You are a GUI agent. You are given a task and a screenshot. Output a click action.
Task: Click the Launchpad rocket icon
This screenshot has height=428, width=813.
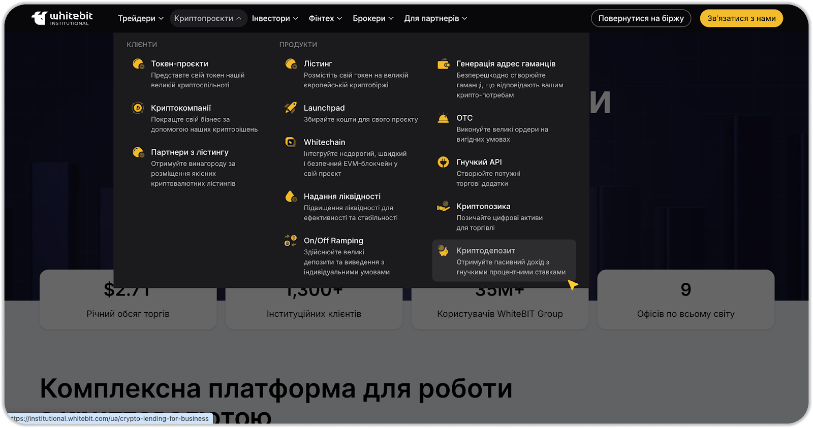pos(291,108)
